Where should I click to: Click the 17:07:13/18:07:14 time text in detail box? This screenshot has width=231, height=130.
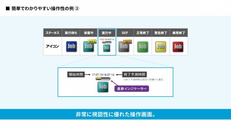(103, 75)
